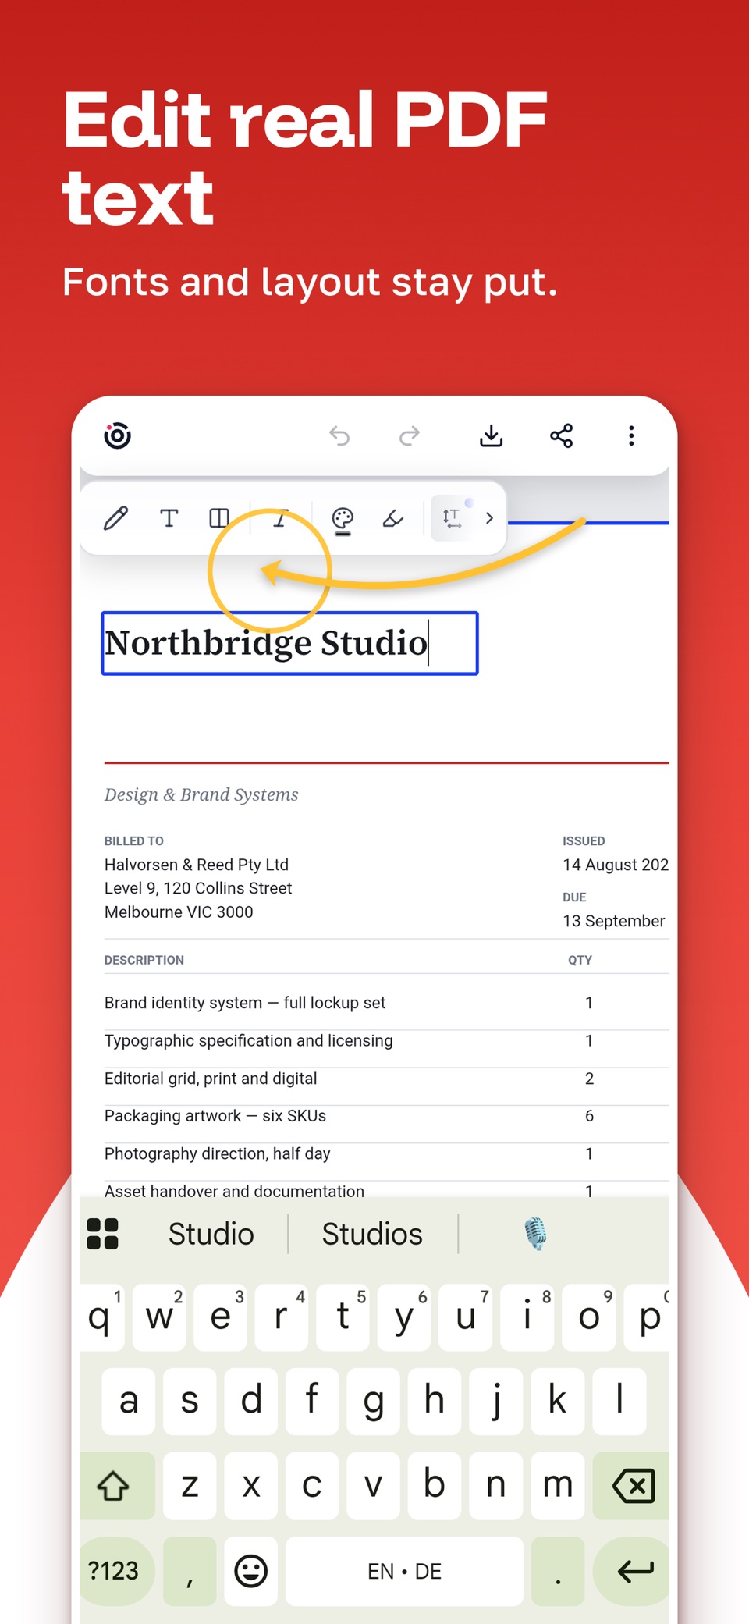
Task: Choose the split columns layout tool
Action: click(x=219, y=518)
